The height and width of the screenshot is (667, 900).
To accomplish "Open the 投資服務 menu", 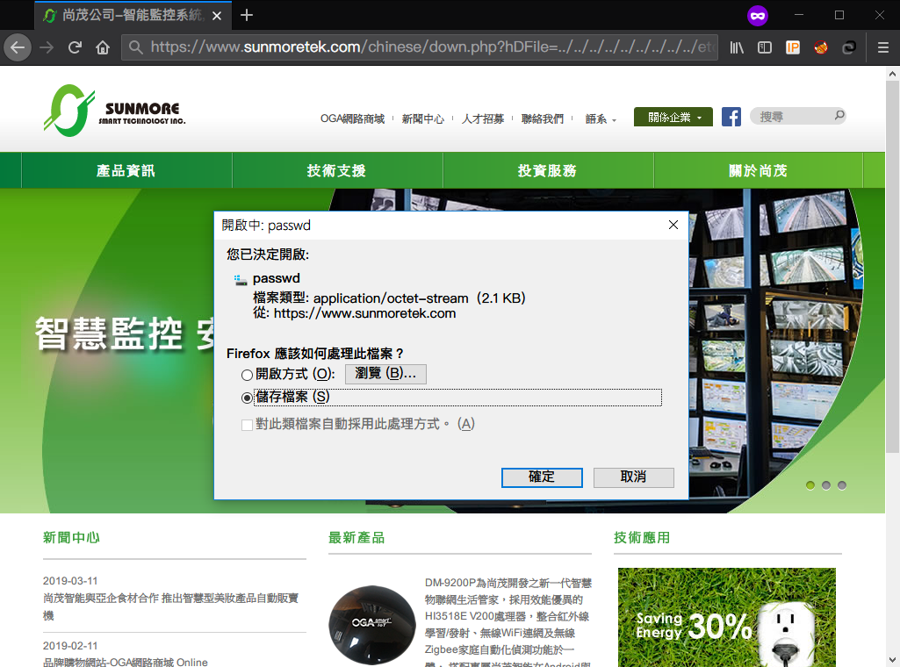I will [548, 170].
